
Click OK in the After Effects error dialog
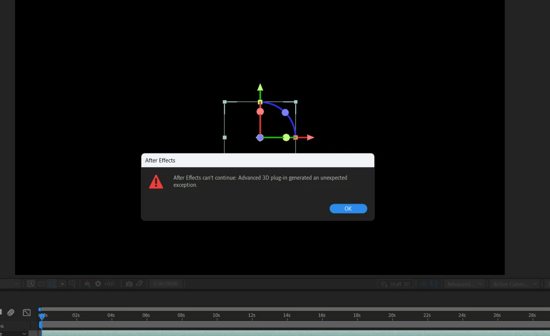tap(348, 208)
